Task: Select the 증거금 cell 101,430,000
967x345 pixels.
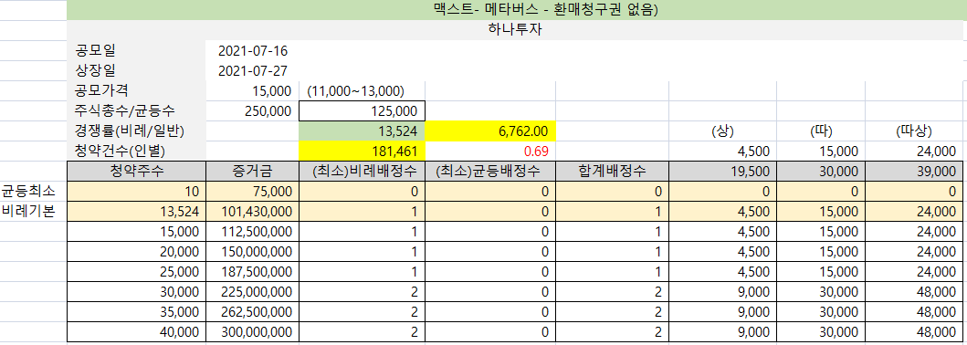Action: pos(253,212)
